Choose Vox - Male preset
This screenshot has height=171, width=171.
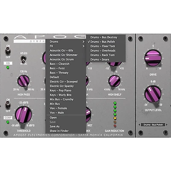[66, 112]
